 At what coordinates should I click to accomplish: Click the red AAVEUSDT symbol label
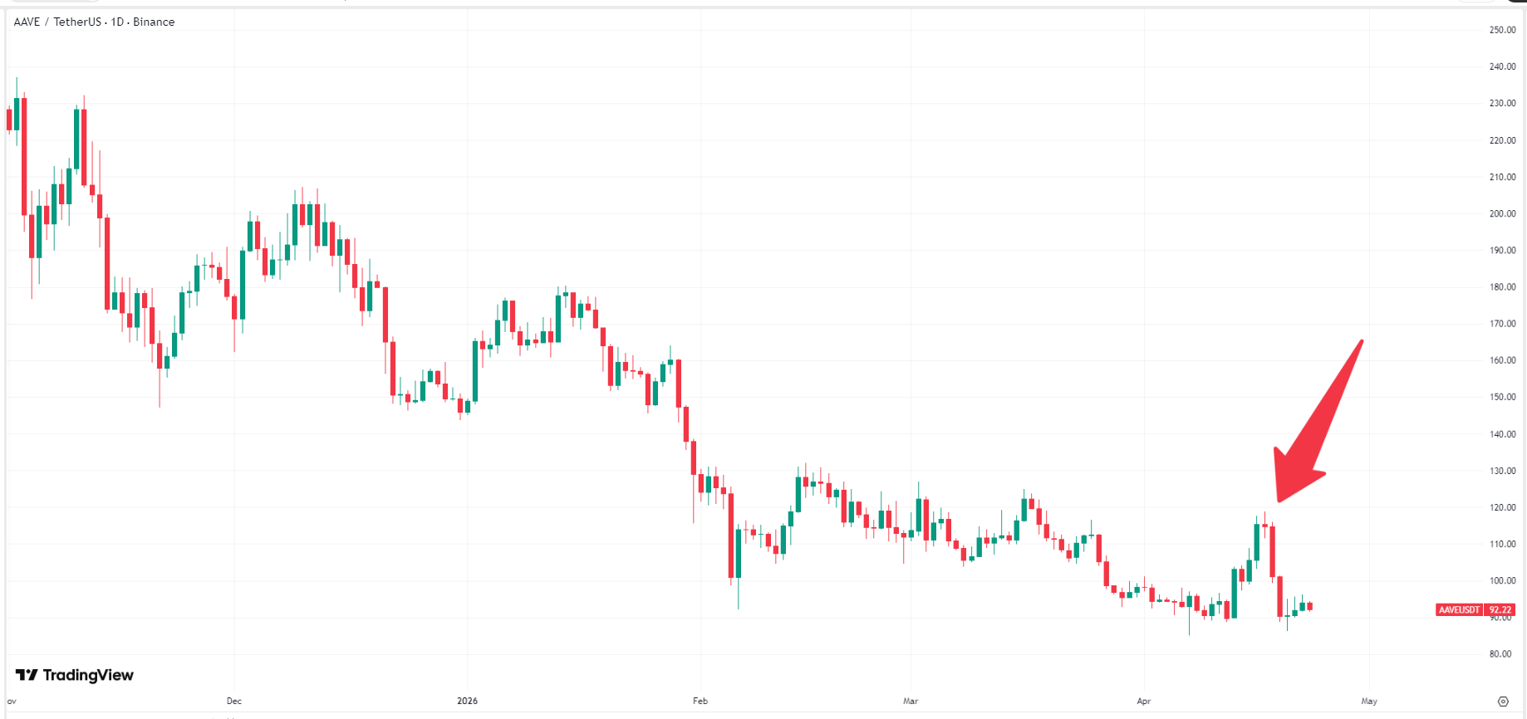[1460, 609]
